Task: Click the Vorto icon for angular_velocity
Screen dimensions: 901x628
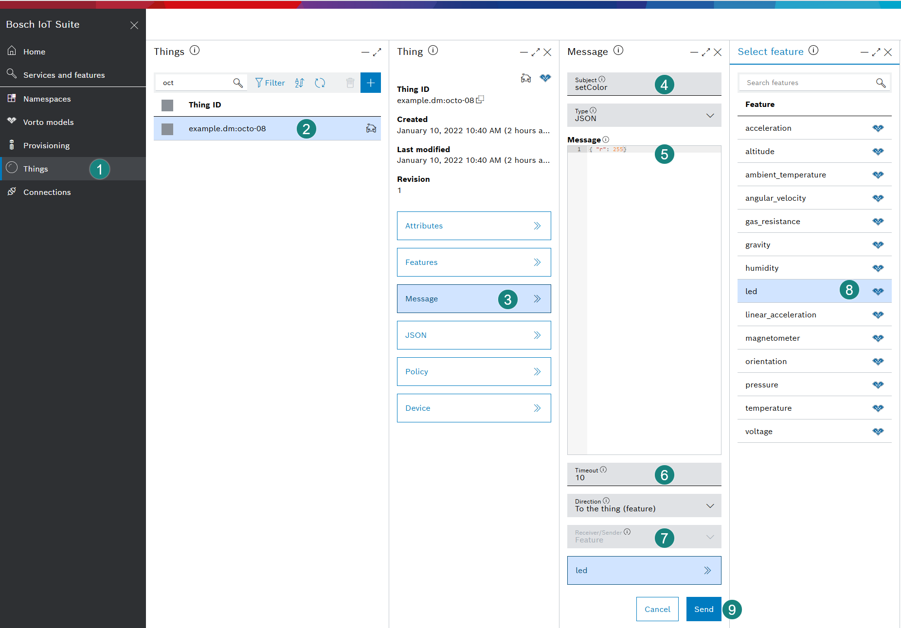Action: pos(878,198)
